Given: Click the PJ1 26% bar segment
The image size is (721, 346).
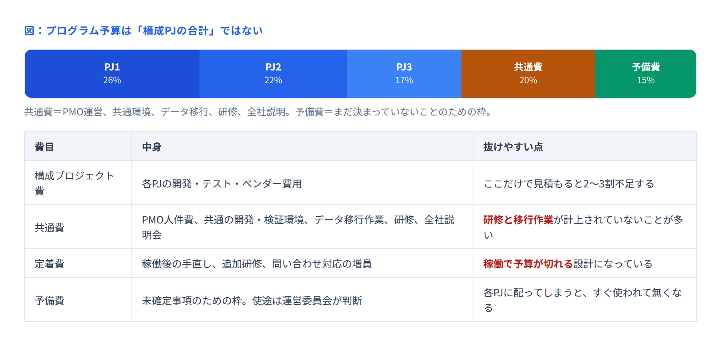Looking at the screenshot, I should click(x=112, y=74).
